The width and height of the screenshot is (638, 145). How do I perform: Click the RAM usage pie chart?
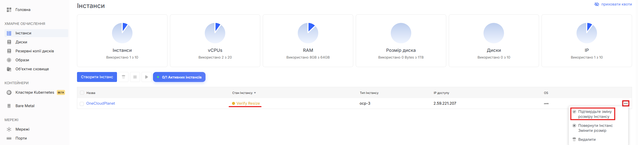coord(308,33)
